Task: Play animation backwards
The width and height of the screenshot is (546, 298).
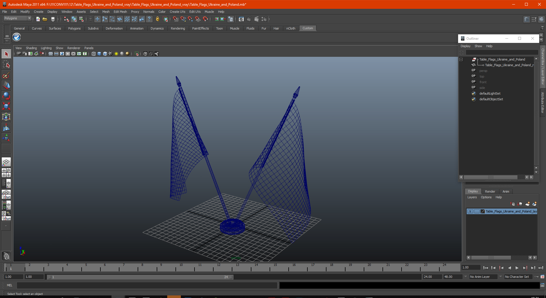Action: point(509,268)
